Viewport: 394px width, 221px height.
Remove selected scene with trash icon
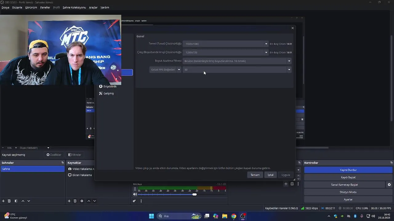pos(9,201)
